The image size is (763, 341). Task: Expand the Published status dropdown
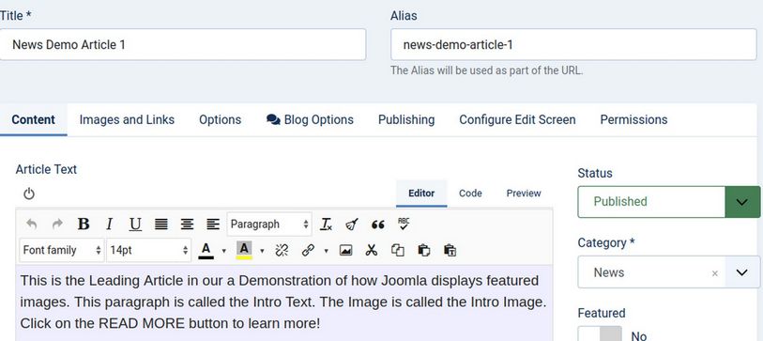click(742, 202)
